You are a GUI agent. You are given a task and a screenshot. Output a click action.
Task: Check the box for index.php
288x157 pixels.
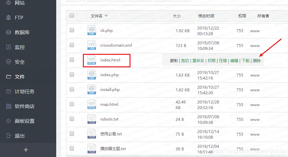(x=72, y=74)
